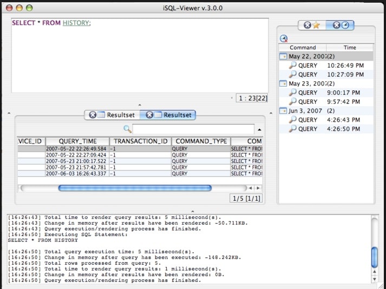Click the 1/5 [1/1] row counter
Image resolution: width=386 pixels, height=289 pixels.
[246, 199]
